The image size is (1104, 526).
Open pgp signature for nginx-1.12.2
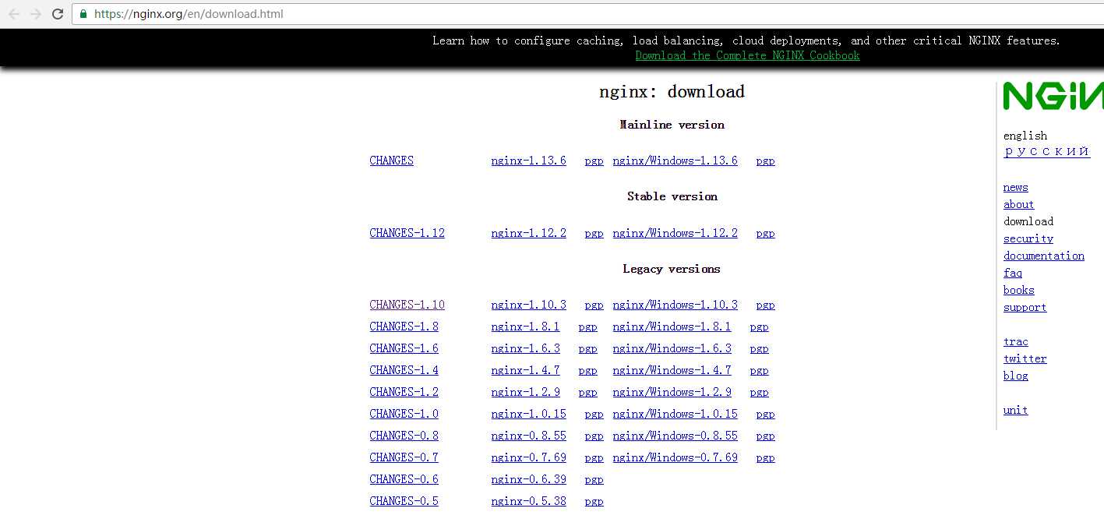[594, 234]
